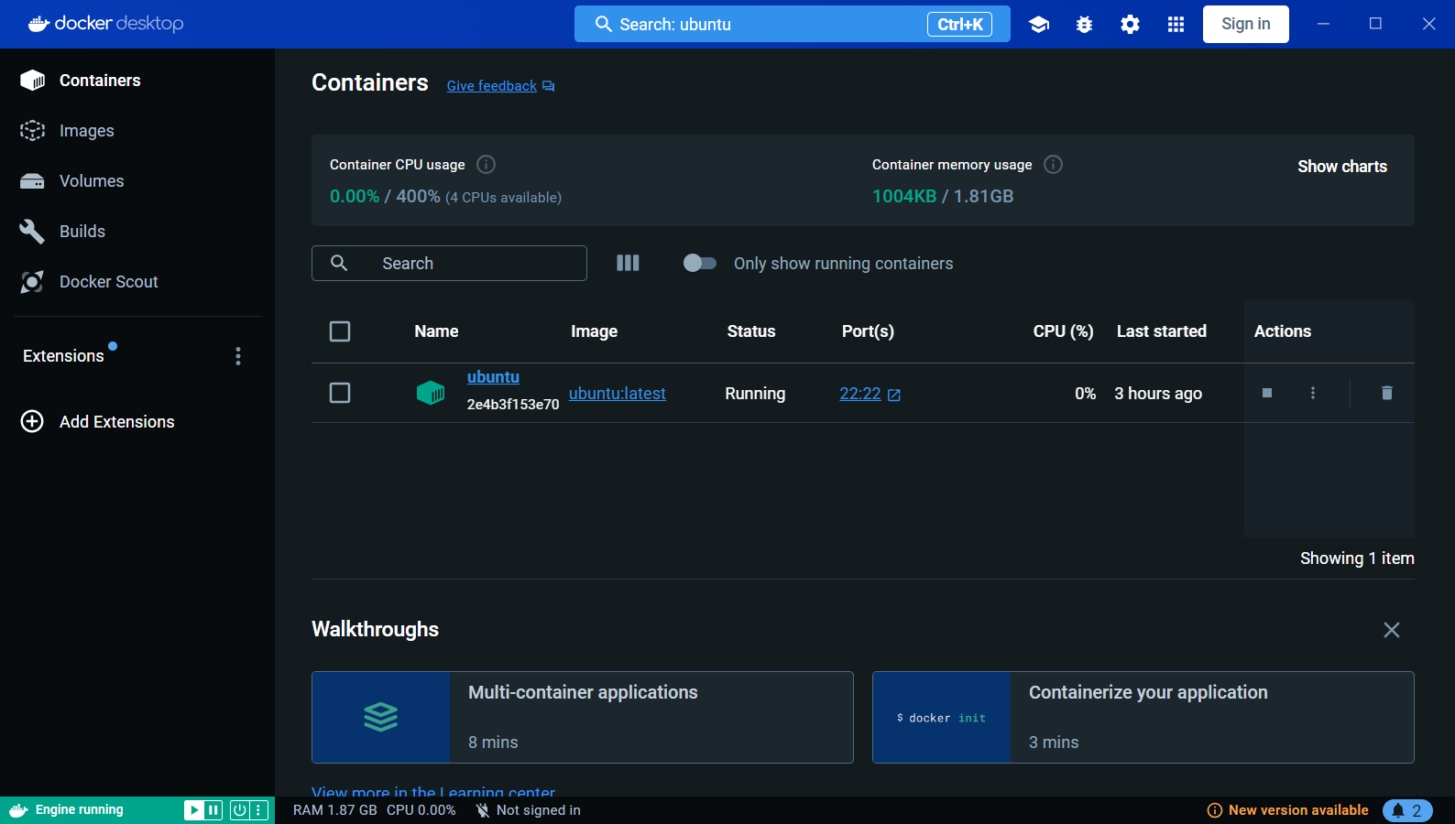The image size is (1455, 824).
Task: Resume the Docker engine play button
Action: 193,810
